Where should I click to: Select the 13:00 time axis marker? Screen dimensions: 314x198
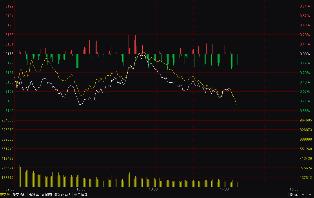(x=153, y=189)
